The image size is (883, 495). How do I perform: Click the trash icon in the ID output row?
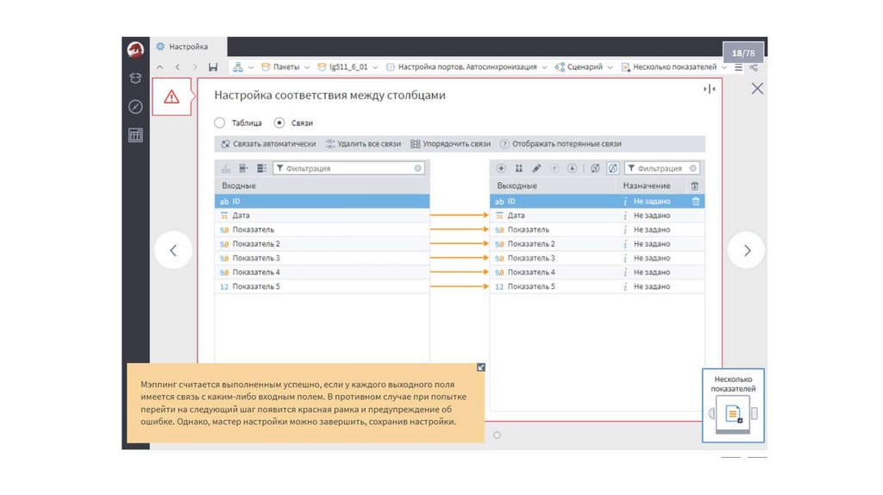tap(695, 201)
